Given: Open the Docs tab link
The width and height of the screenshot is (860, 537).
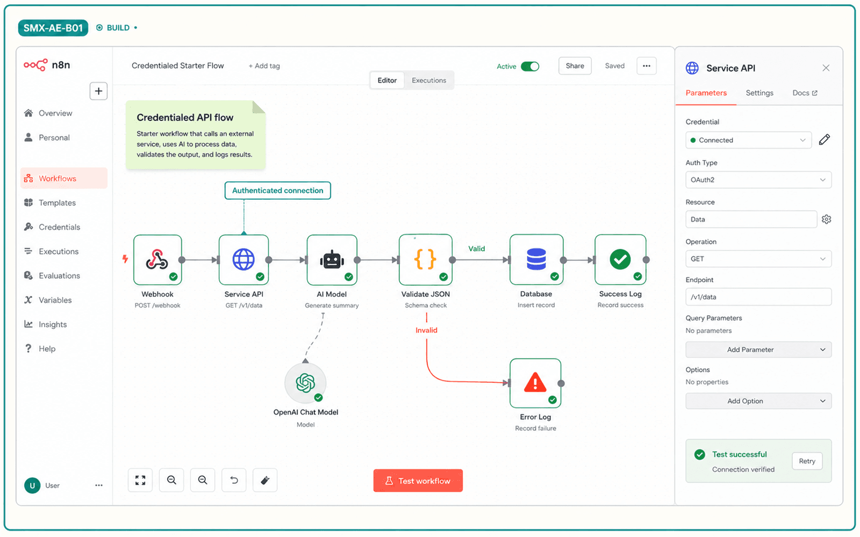Looking at the screenshot, I should 805,93.
